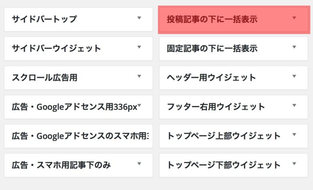313x190 pixels.
Task: Expand the サイドバートップ widget area arrow
Action: coord(139,18)
